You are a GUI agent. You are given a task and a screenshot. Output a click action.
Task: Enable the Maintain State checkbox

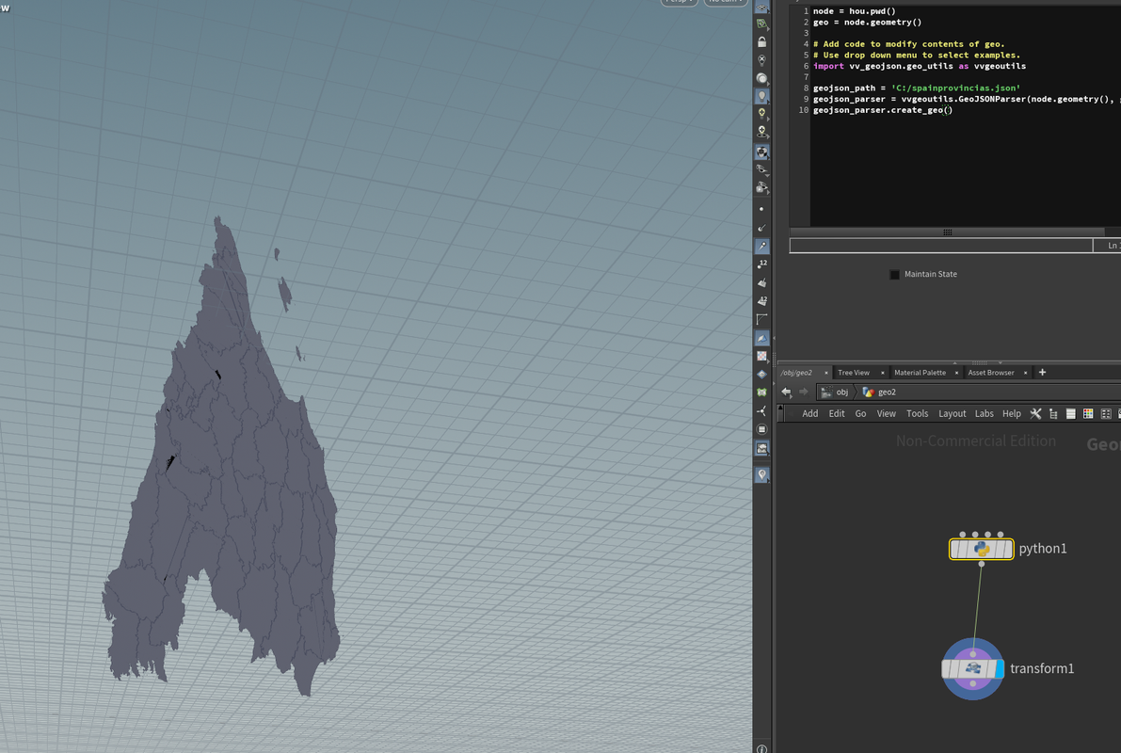(x=894, y=275)
